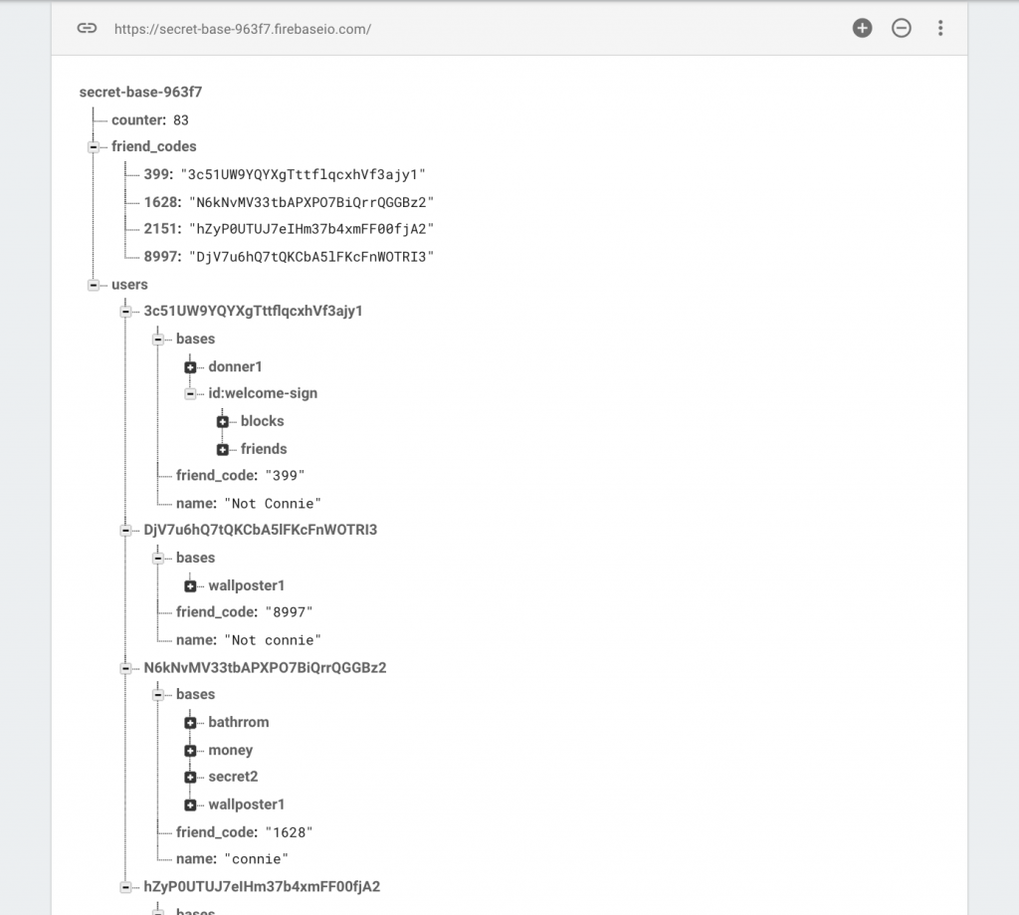Collapse the users node
The height and width of the screenshot is (915, 1019).
coord(93,285)
